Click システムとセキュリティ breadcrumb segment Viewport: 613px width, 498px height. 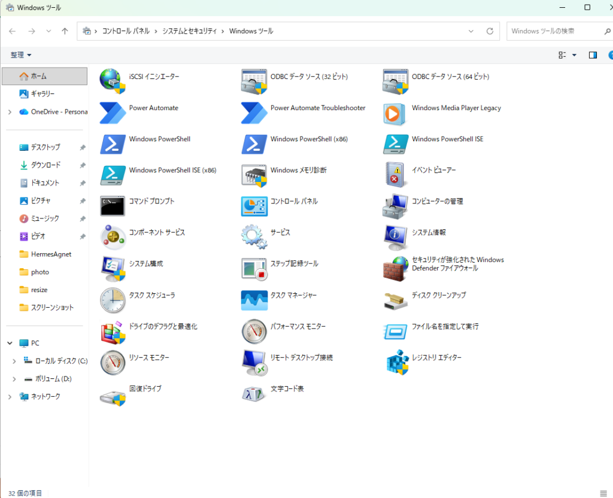tap(189, 31)
